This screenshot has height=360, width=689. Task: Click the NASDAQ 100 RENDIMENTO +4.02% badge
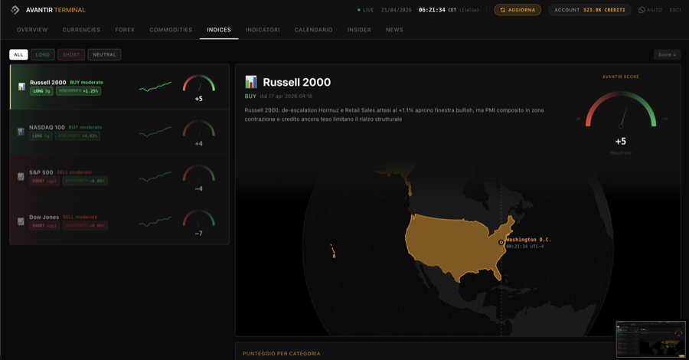pyautogui.click(x=77, y=136)
